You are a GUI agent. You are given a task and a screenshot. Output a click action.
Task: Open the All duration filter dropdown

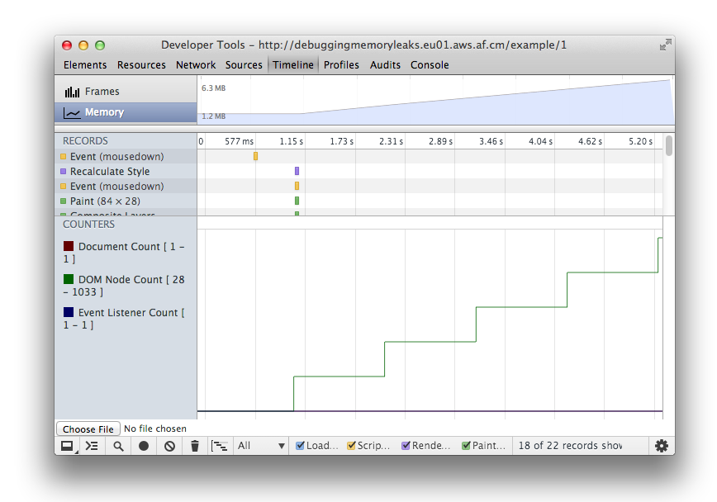(261, 446)
